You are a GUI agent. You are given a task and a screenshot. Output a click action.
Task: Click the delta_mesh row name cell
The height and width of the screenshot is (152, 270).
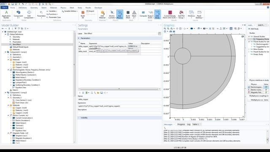(x=83, y=52)
